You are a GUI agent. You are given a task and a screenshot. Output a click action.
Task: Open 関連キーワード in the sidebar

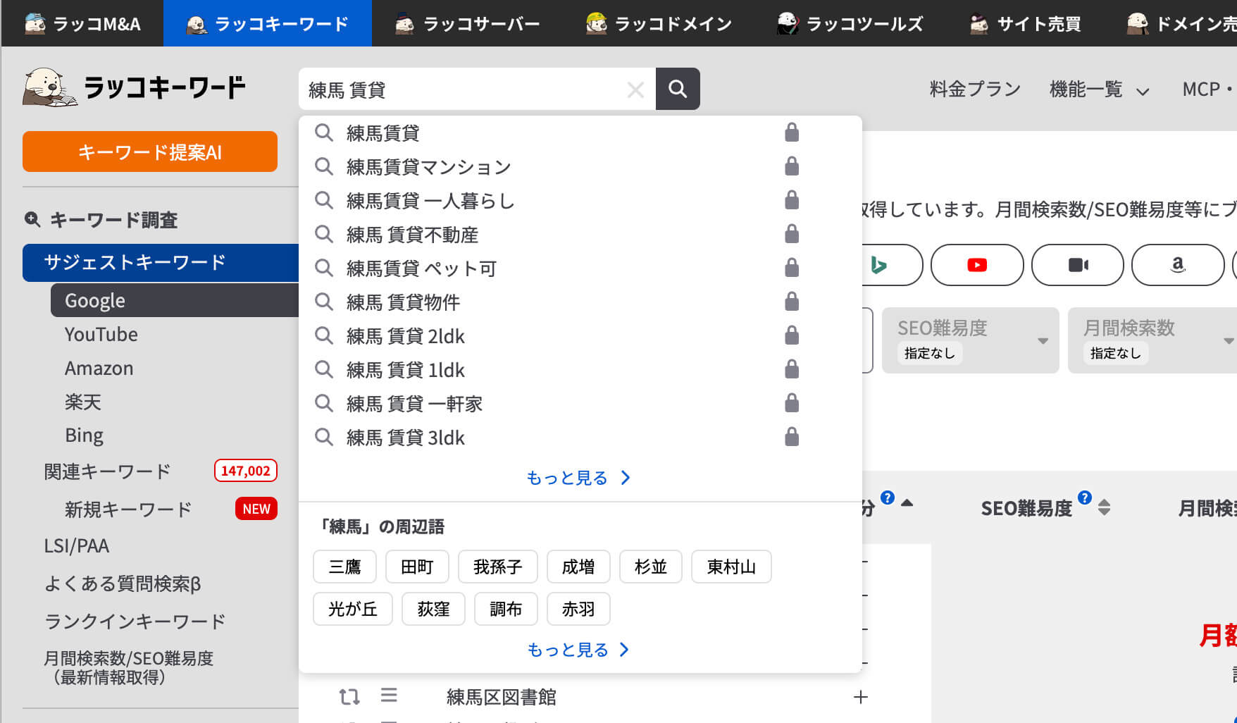coord(107,471)
